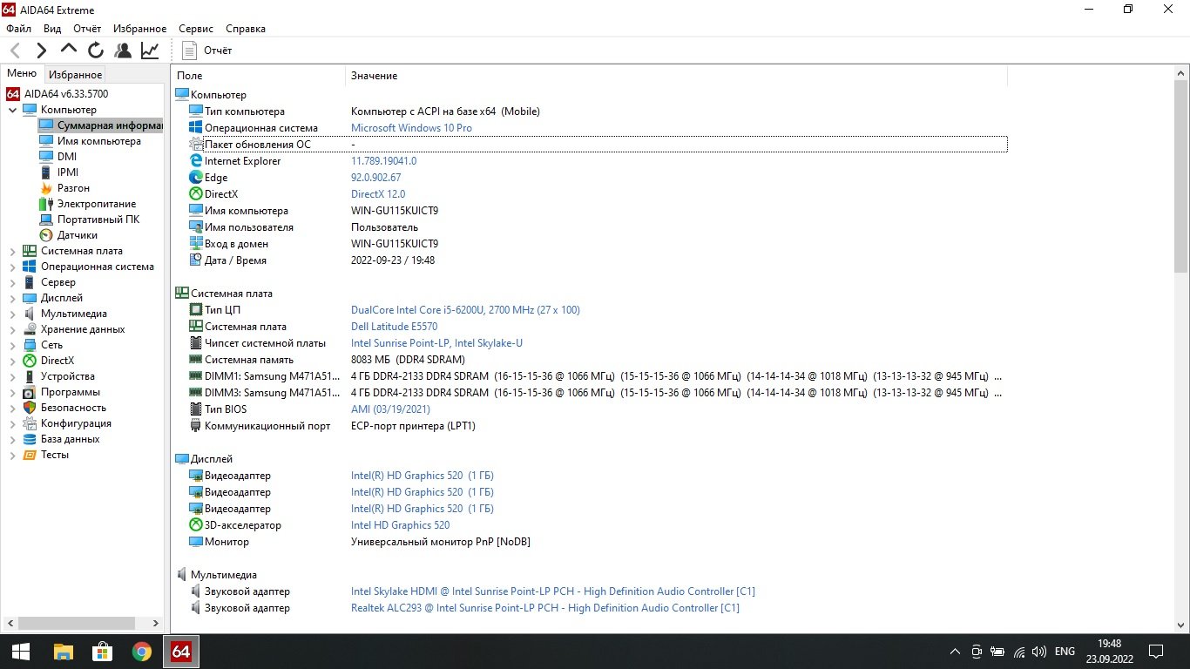Generate report using the Отчёт button
The height and width of the screenshot is (669, 1190).
[207, 51]
